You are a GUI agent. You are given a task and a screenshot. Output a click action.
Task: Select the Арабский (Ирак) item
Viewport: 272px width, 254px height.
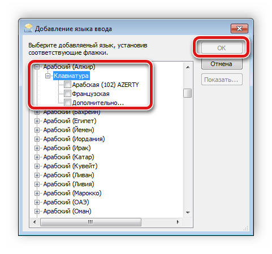coord(67,148)
